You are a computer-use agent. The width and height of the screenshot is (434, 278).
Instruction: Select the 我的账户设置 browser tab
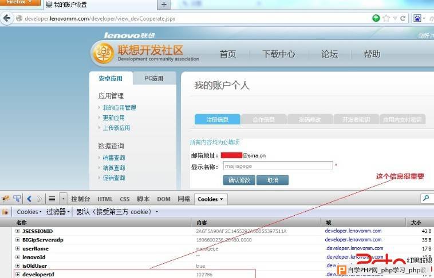(100, 5)
